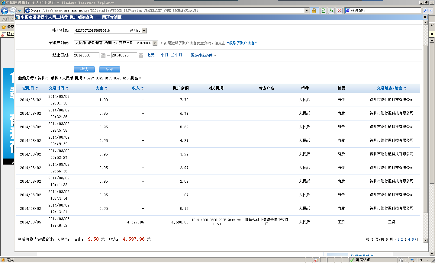Select the 三个月 date range shortcut
Image resolution: width=435 pixels, height=263 pixels.
coord(176,55)
